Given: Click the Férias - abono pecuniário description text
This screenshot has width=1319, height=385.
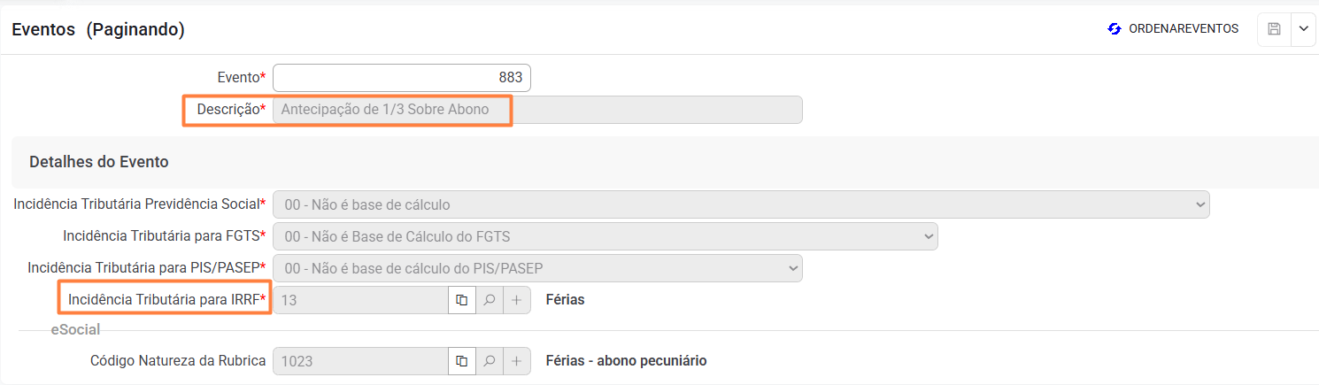Looking at the screenshot, I should pyautogui.click(x=626, y=361).
